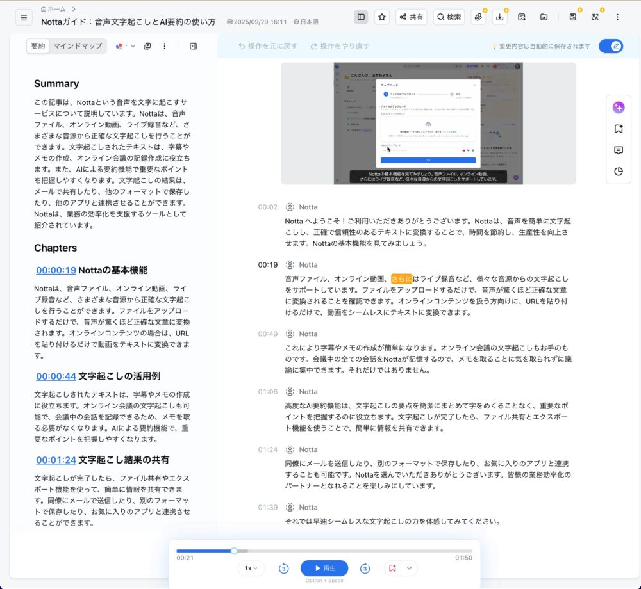641x589 pixels.
Task: Click the download icon in top toolbar
Action: tap(500, 17)
